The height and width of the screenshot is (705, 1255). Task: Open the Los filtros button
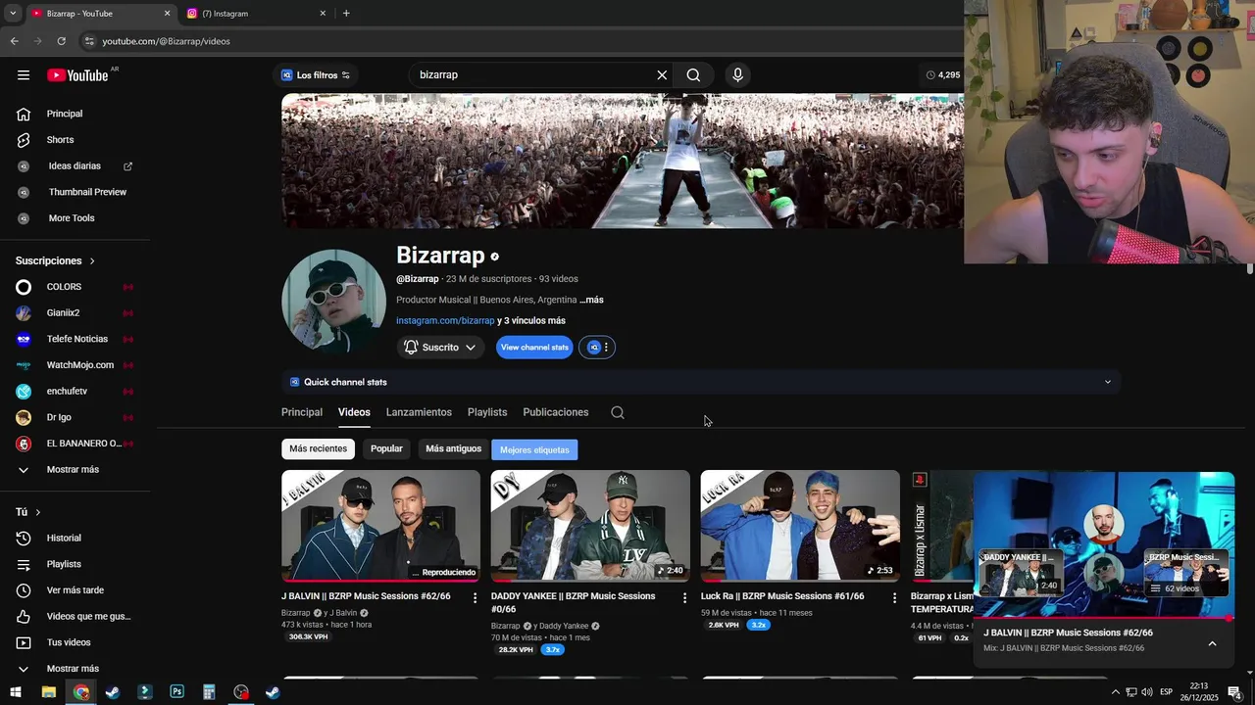coord(316,75)
